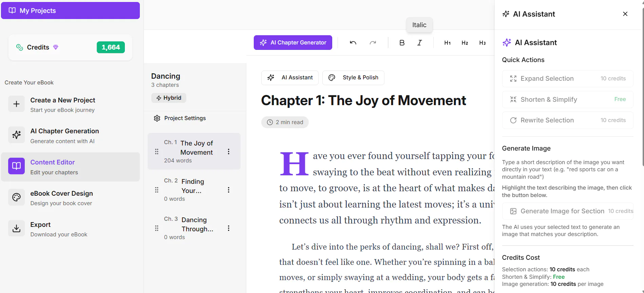Open the Style & Polish tab

[353, 78]
